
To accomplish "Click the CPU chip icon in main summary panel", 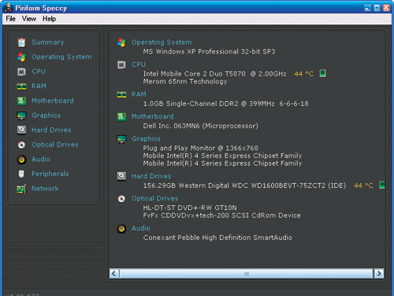I will [121, 65].
